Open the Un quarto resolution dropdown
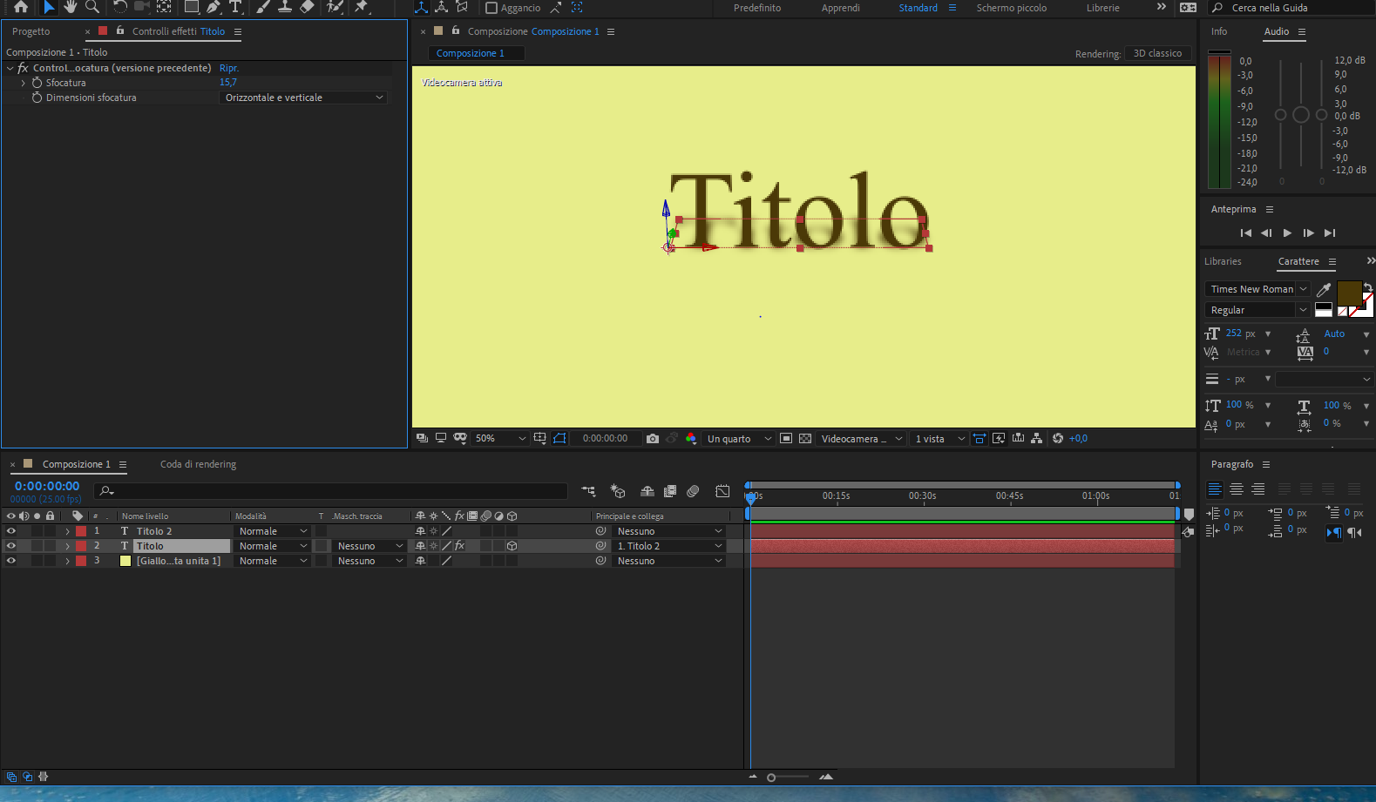1376x802 pixels. coord(739,439)
